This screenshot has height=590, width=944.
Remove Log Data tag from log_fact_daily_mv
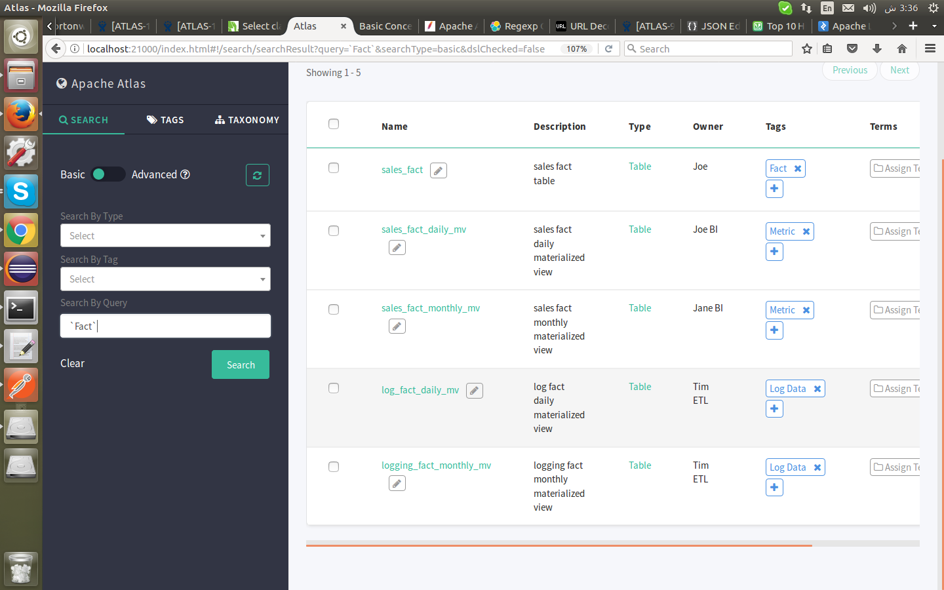pos(817,389)
